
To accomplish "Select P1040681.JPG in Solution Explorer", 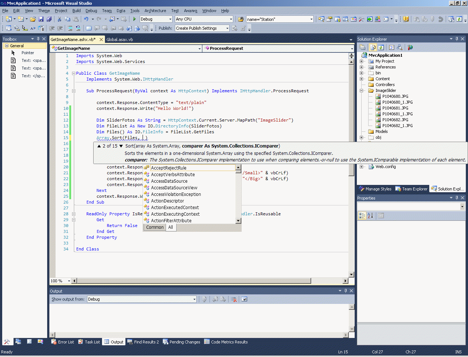I will click(395, 108).
